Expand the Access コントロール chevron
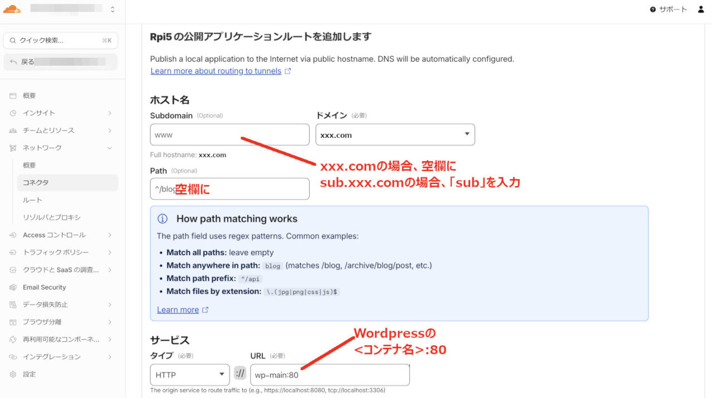The width and height of the screenshot is (713, 398). click(x=110, y=235)
